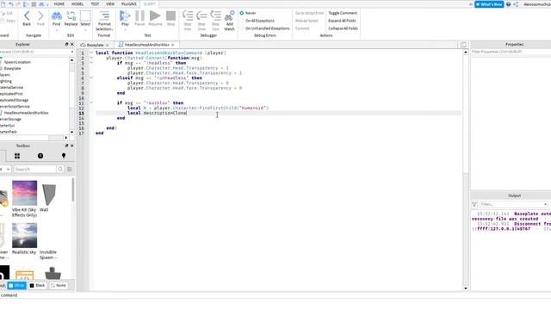Select SpawnLocation in Explorer
This screenshot has width=551, height=310.
(17, 62)
